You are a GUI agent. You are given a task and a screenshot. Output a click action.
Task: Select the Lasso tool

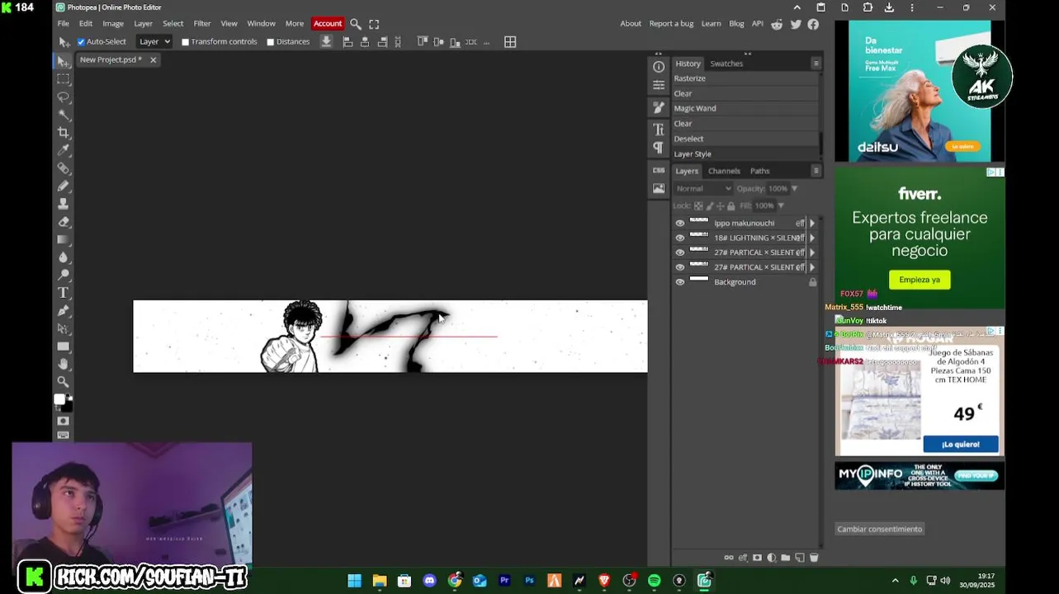pos(63,97)
